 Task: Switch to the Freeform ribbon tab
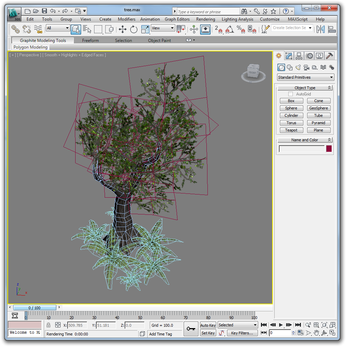pos(90,41)
